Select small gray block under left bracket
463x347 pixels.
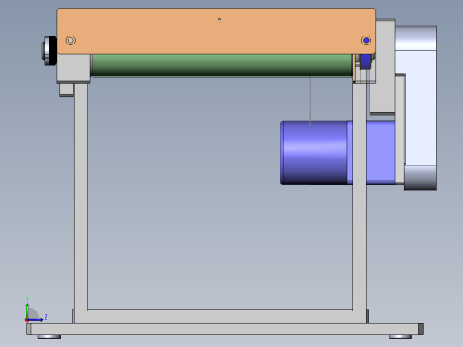coord(66,90)
